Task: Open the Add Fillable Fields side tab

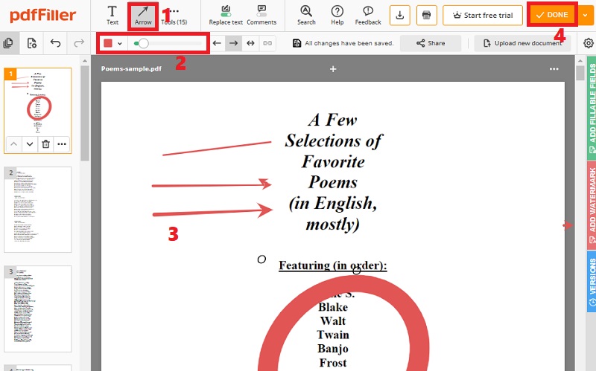Action: click(592, 108)
